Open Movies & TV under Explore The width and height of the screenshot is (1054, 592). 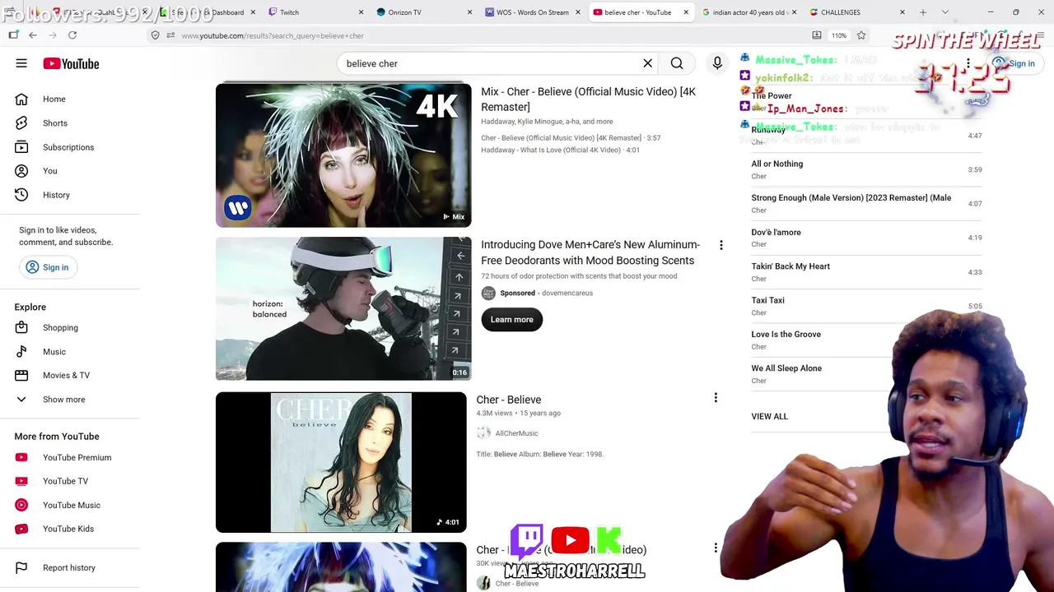(70, 376)
